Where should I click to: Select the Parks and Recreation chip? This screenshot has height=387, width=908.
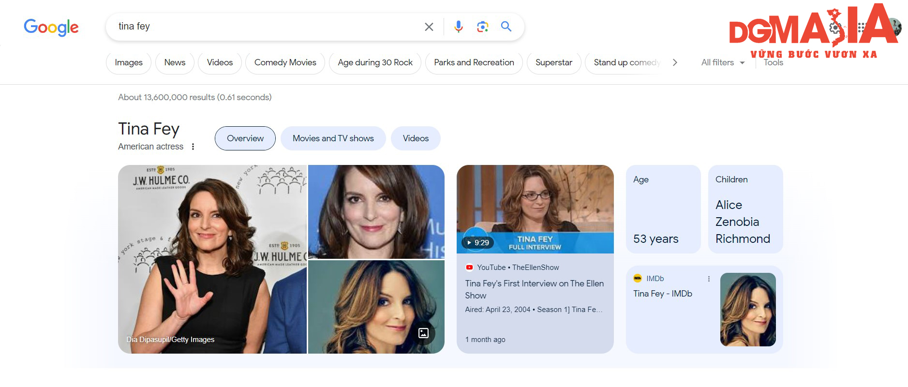point(474,62)
